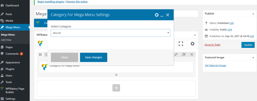Click Set featured image link
Viewport: 257px width, 101px height.
pyautogui.click(x=215, y=65)
